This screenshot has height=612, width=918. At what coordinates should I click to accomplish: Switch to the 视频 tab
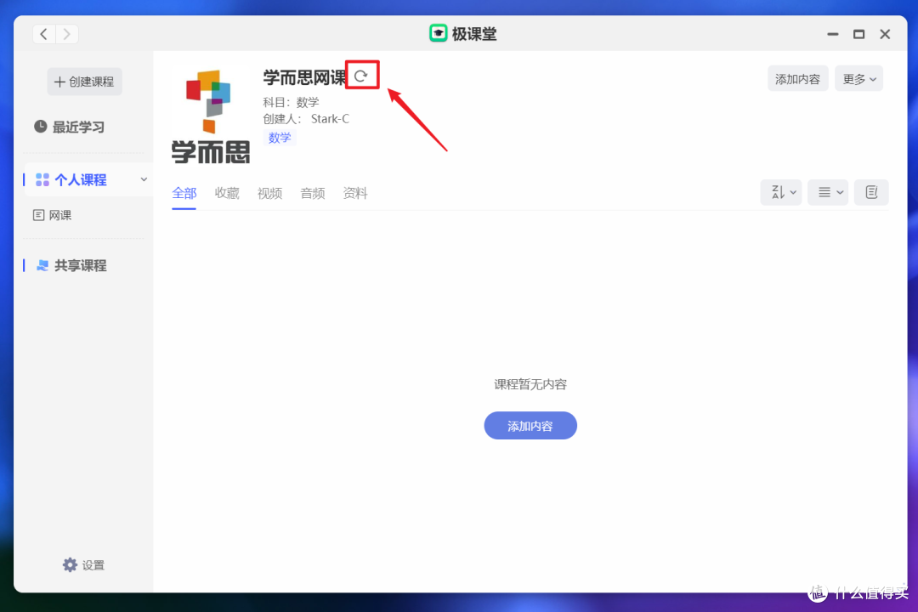269,193
